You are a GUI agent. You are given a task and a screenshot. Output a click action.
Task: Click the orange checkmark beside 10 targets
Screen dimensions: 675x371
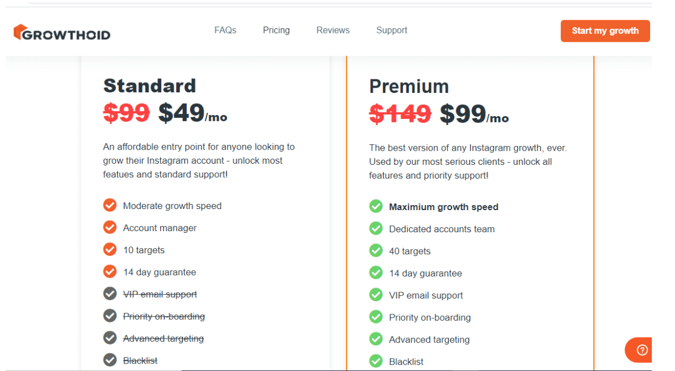[x=110, y=249]
